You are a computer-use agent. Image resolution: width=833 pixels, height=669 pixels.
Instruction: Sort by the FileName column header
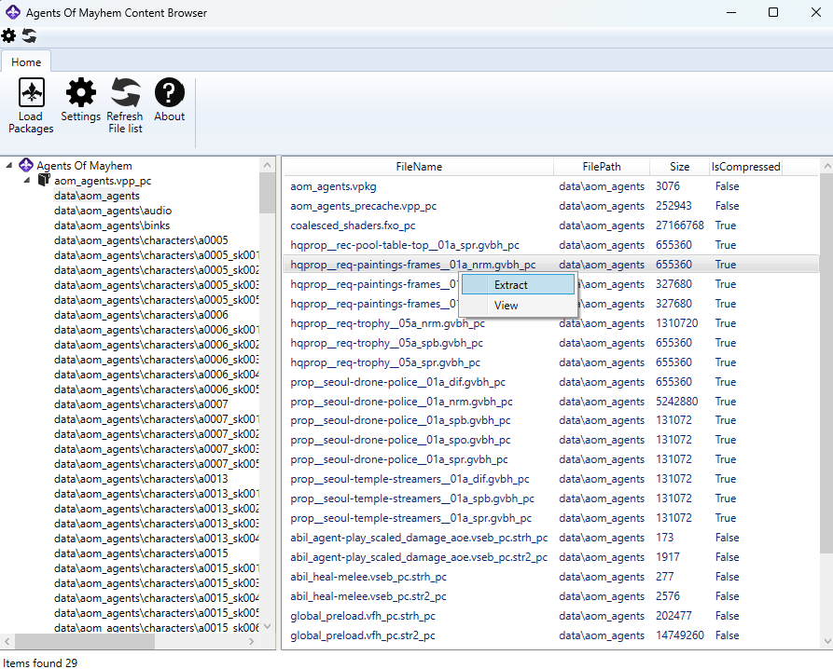(x=419, y=167)
